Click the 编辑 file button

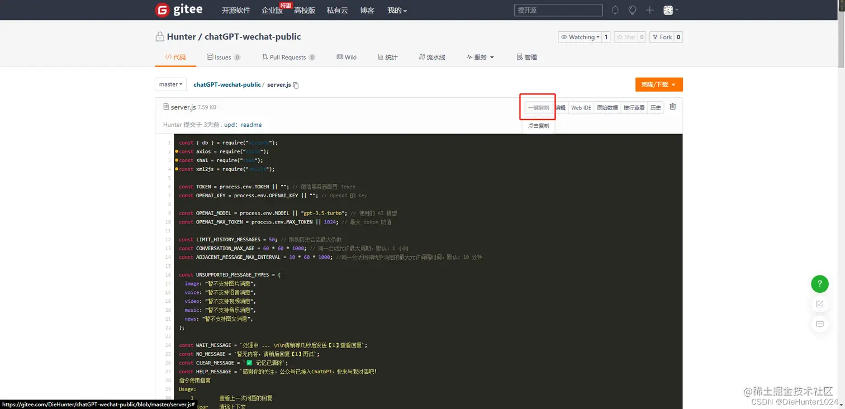tap(560, 107)
